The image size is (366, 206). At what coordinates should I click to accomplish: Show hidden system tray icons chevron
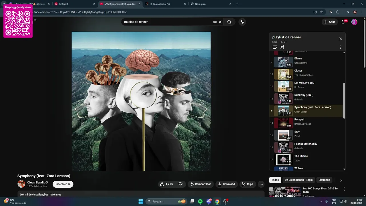point(321,201)
